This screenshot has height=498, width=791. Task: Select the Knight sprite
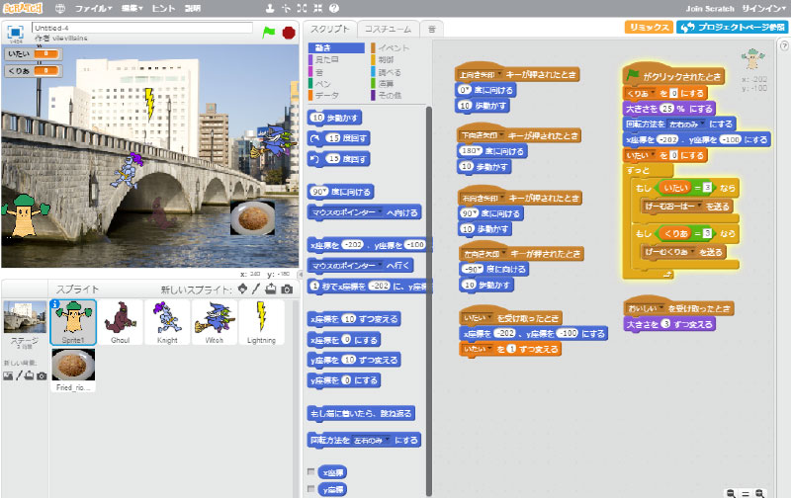pyautogui.click(x=167, y=322)
